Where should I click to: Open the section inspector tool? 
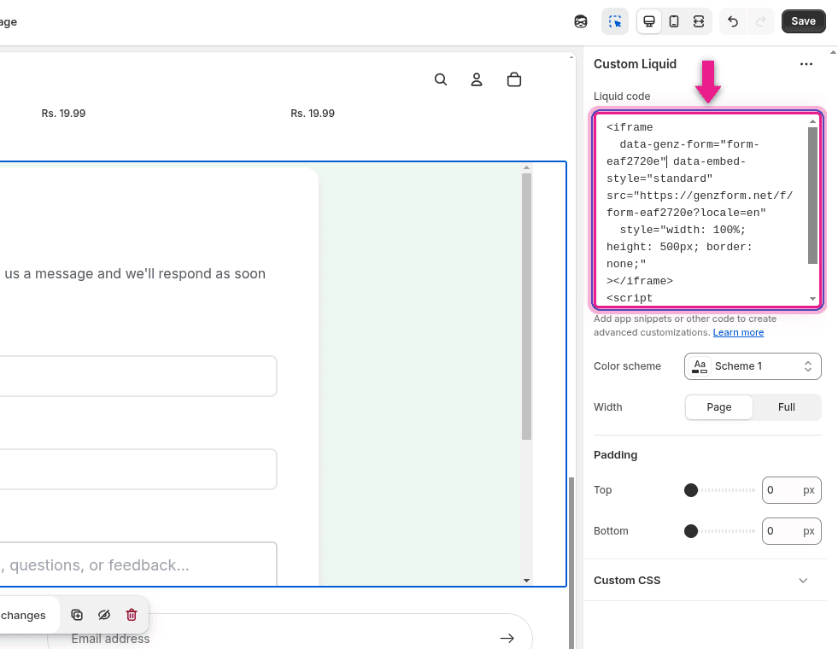coord(615,21)
